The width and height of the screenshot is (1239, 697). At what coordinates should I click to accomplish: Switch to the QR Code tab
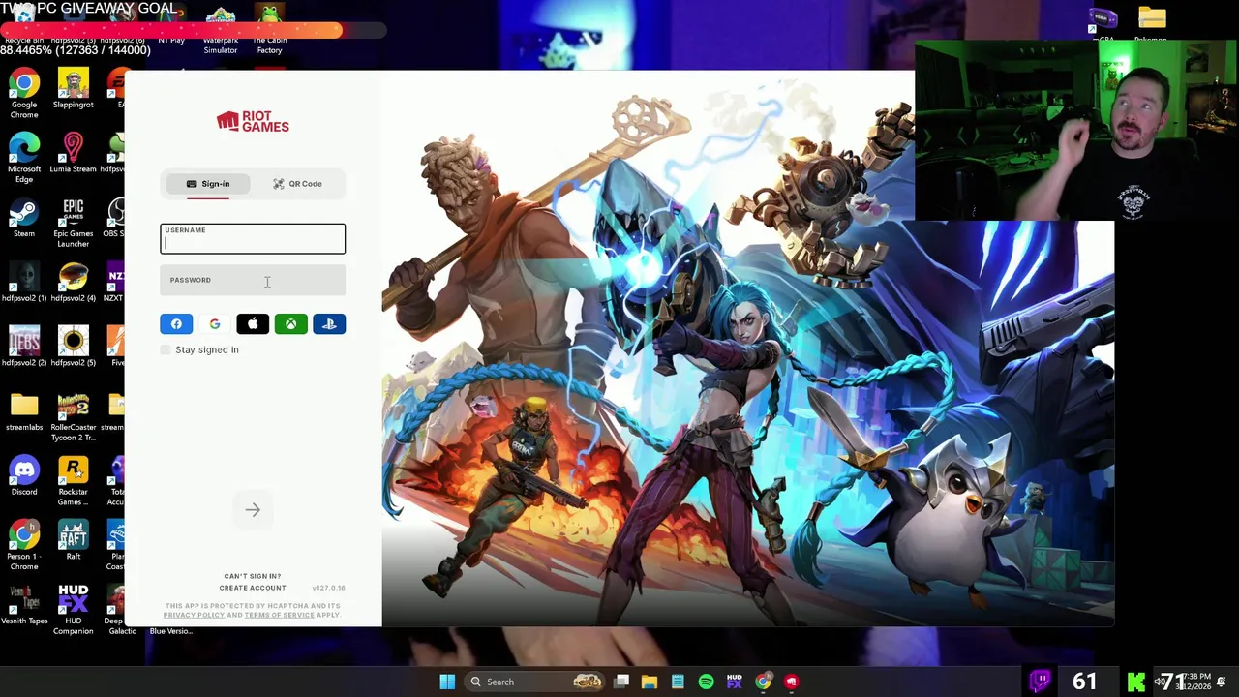[297, 184]
